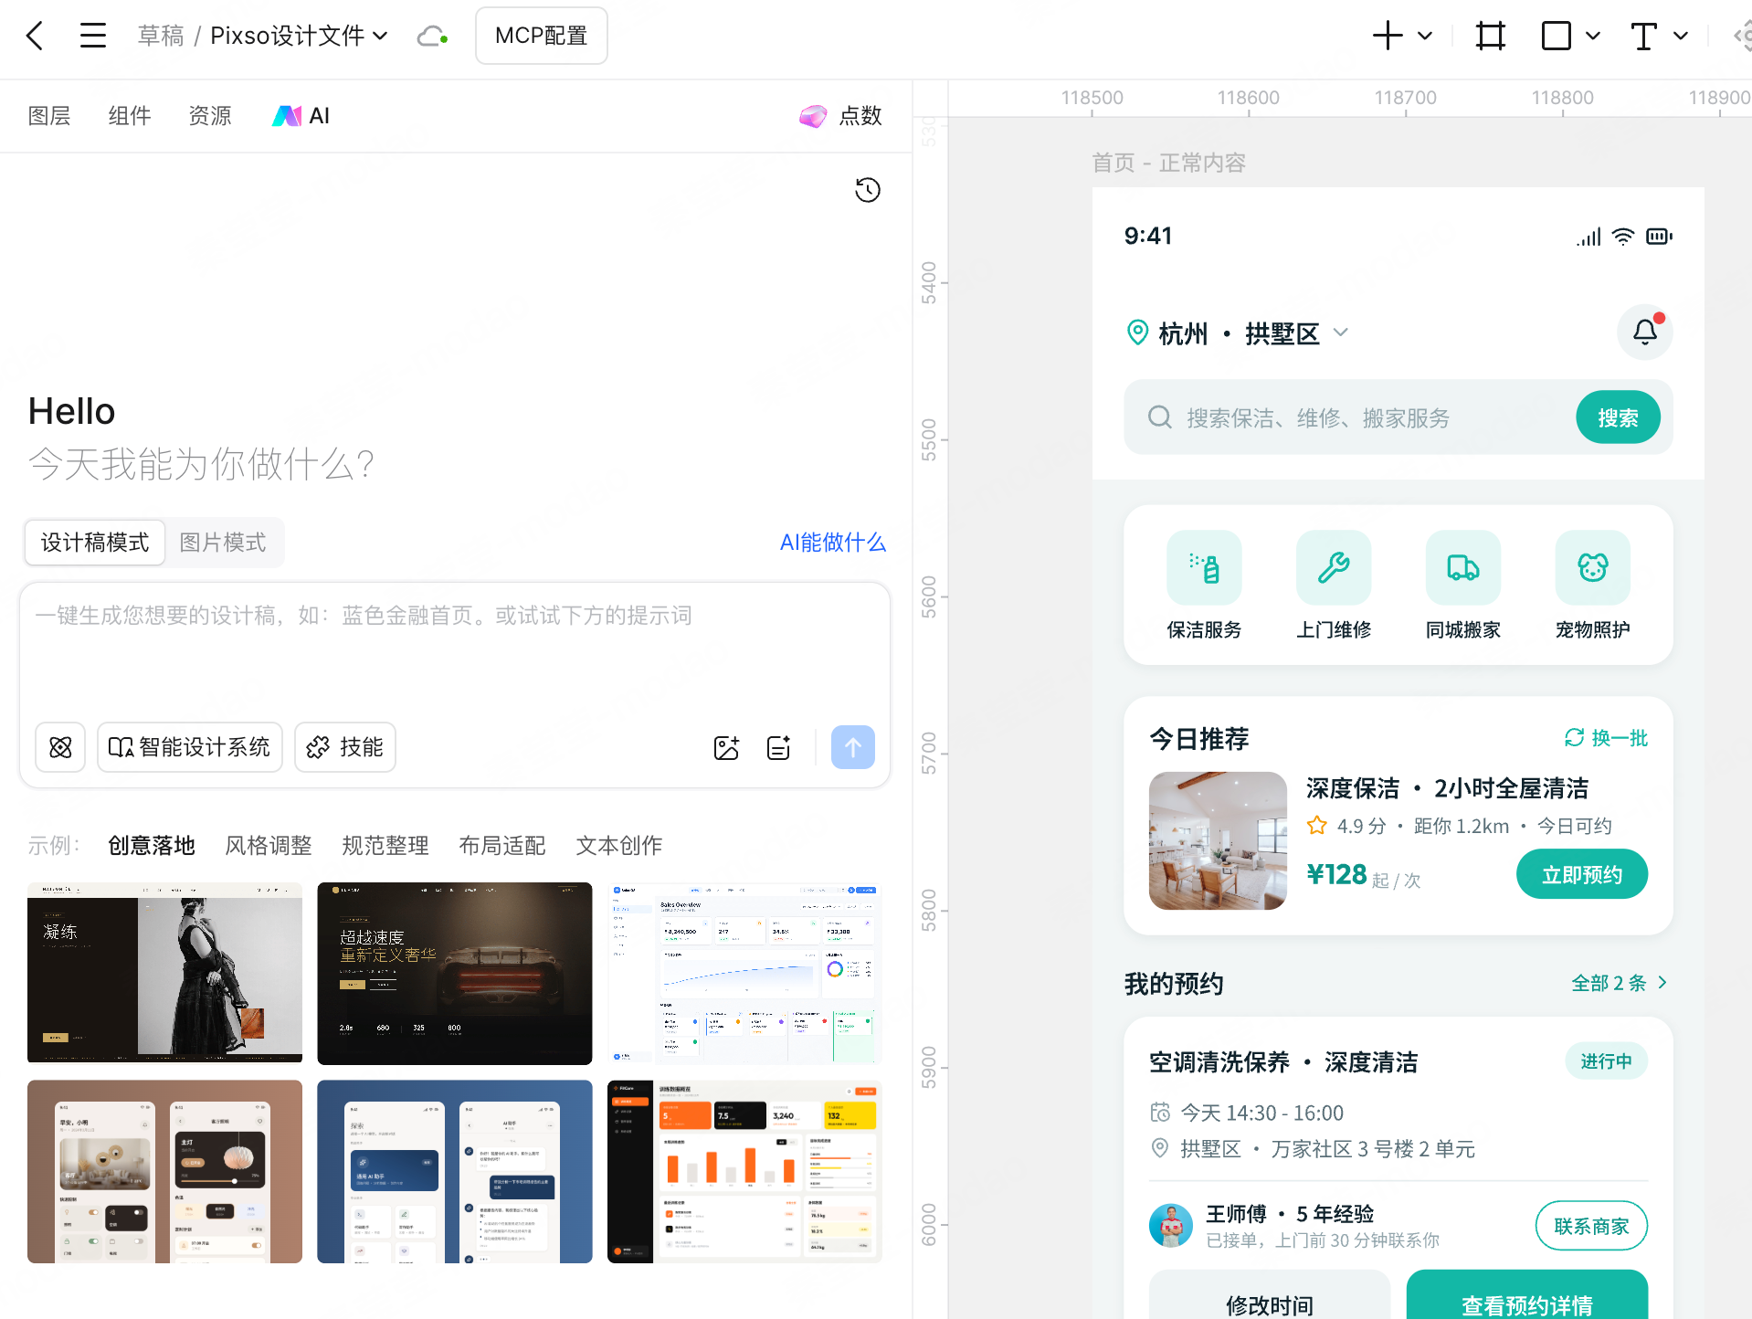Open AI conversation history clock icon
The height and width of the screenshot is (1319, 1752).
click(868, 190)
